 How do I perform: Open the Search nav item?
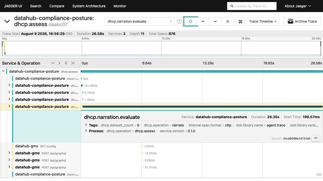pyautogui.click(x=36, y=6)
